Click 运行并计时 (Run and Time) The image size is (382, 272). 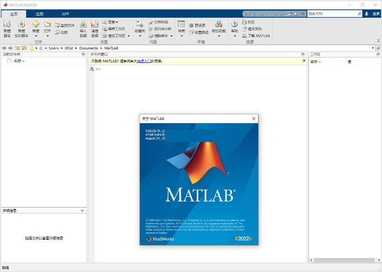pyautogui.click(x=160, y=29)
